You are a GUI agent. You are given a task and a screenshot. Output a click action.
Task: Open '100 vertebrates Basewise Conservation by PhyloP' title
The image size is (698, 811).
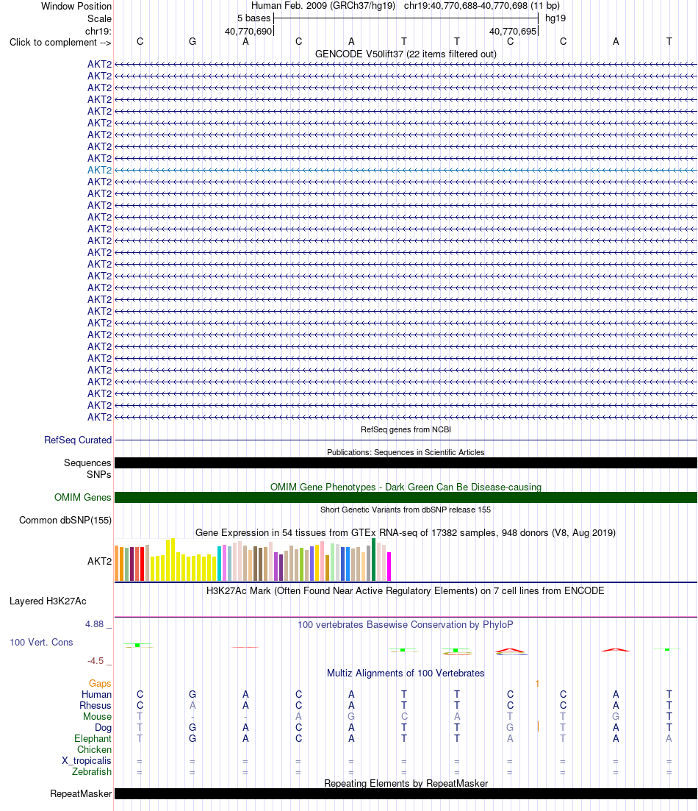click(x=406, y=625)
